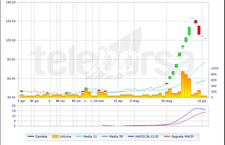The height and width of the screenshot is (145, 225).
Task: Click the Segnale MACD legend label
Action: (182, 136)
